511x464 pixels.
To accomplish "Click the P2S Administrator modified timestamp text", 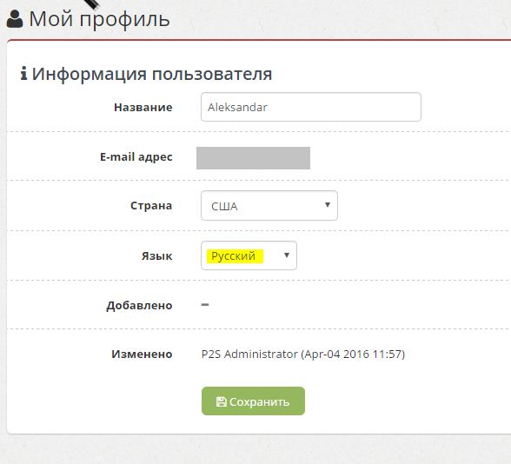I will (x=303, y=355).
